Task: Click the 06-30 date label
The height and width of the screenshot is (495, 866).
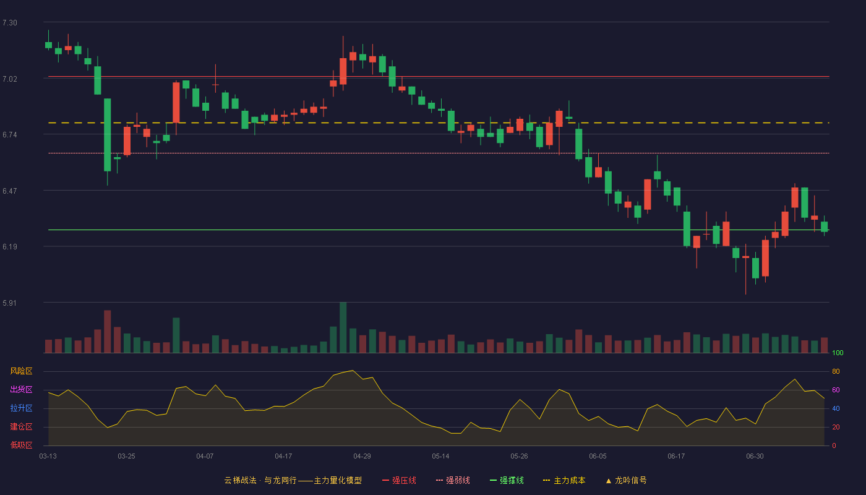Action: [x=755, y=456]
